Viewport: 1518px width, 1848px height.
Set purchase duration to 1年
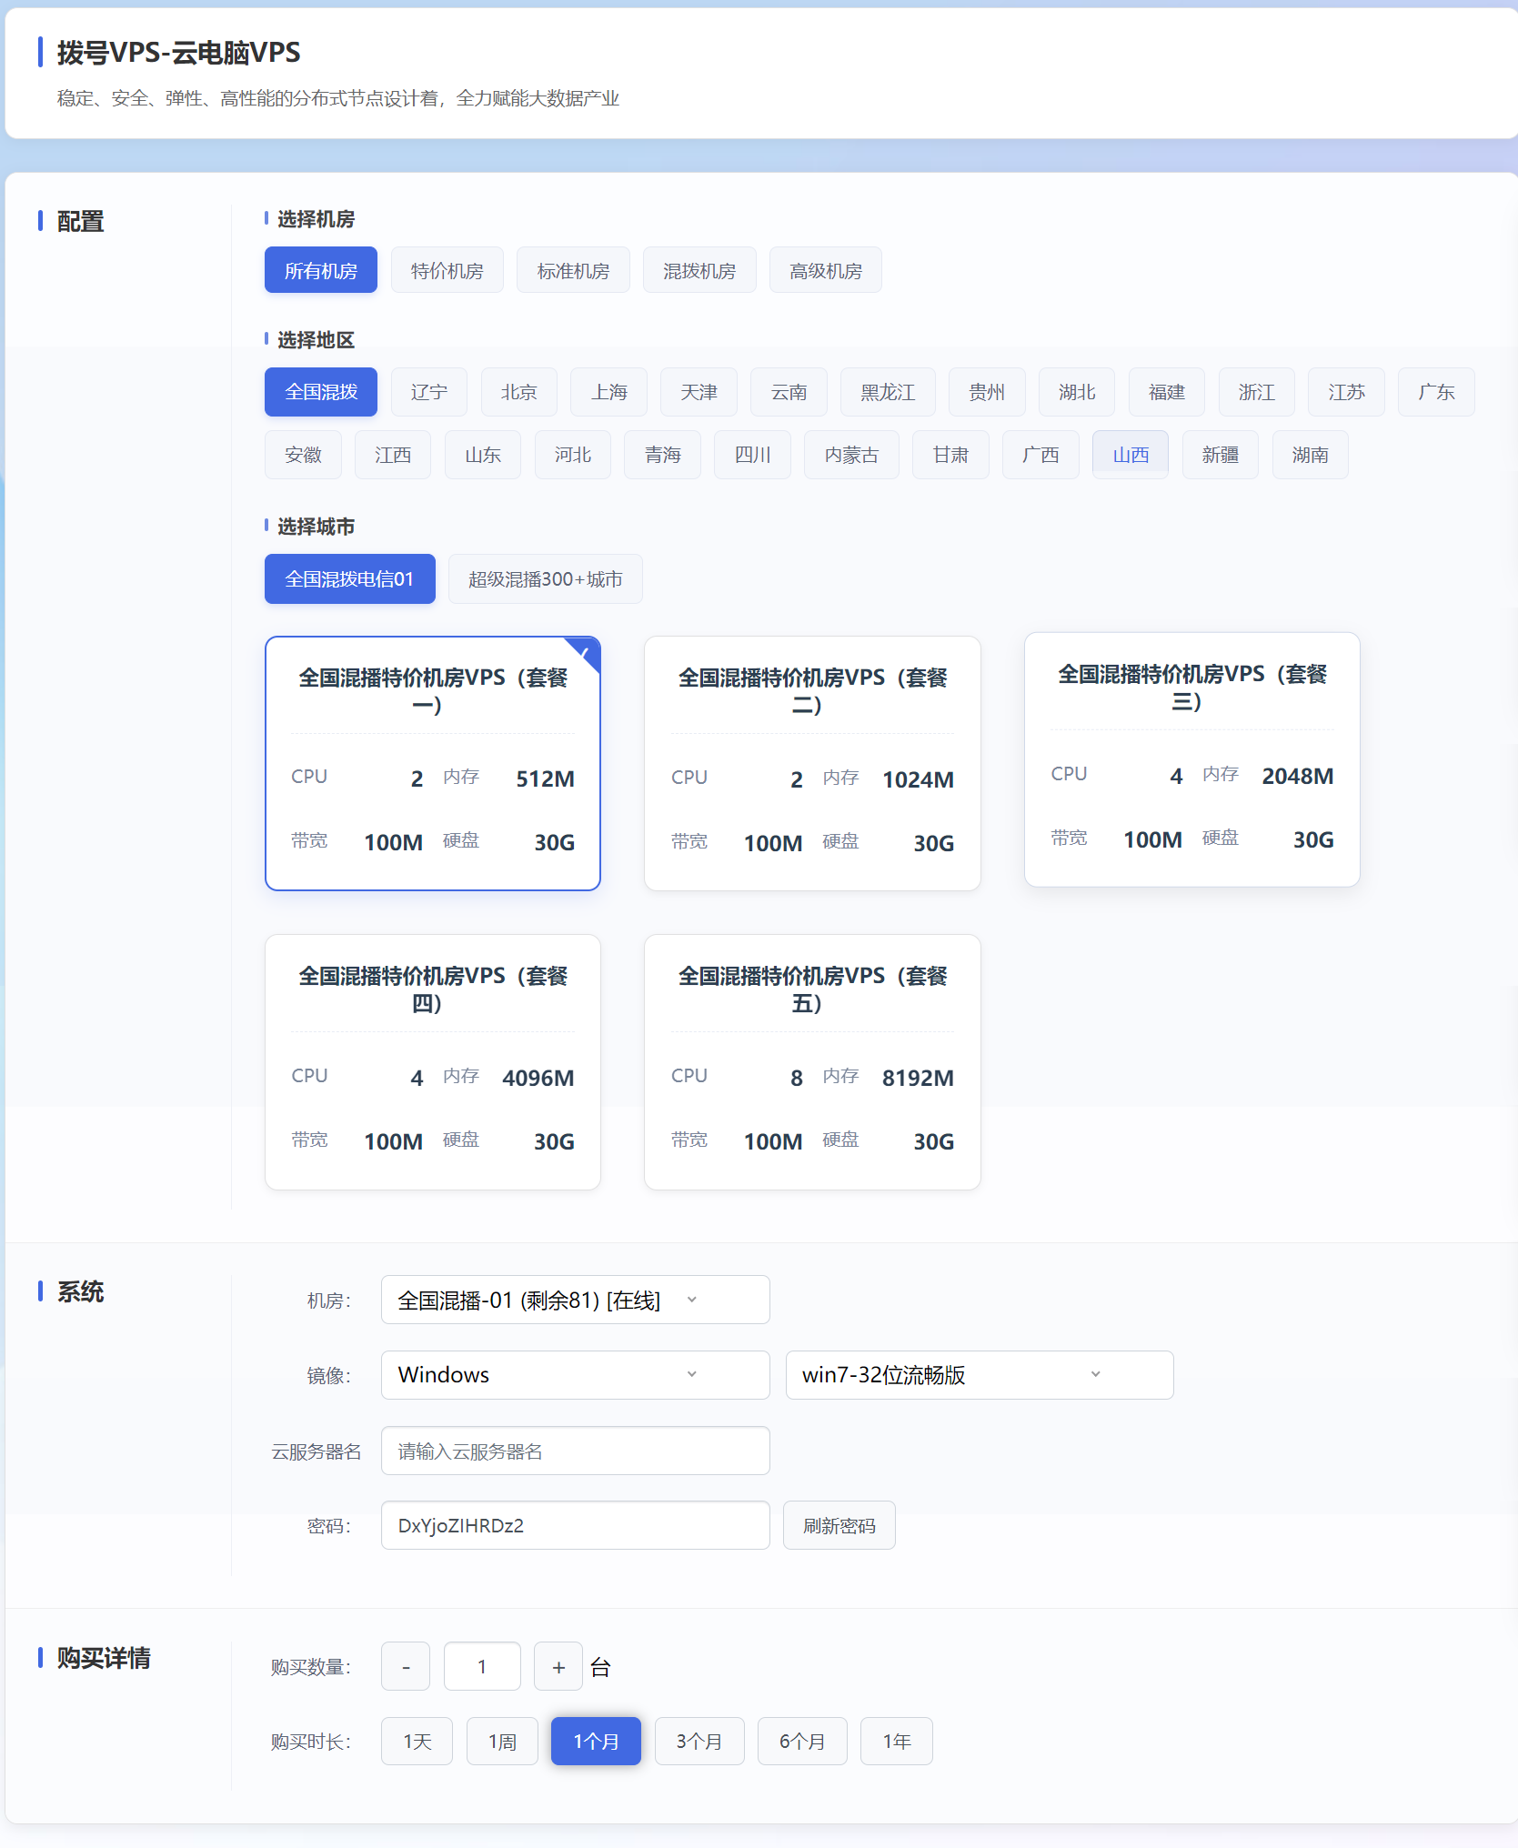pos(896,1742)
